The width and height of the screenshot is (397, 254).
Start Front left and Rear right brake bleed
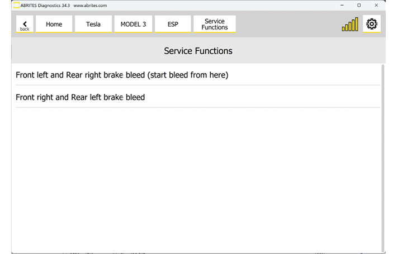pyautogui.click(x=122, y=75)
